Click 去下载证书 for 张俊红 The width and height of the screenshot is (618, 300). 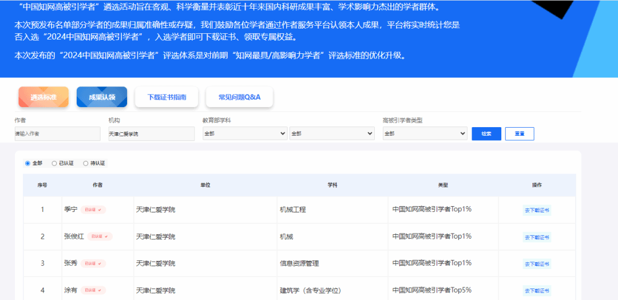536,237
